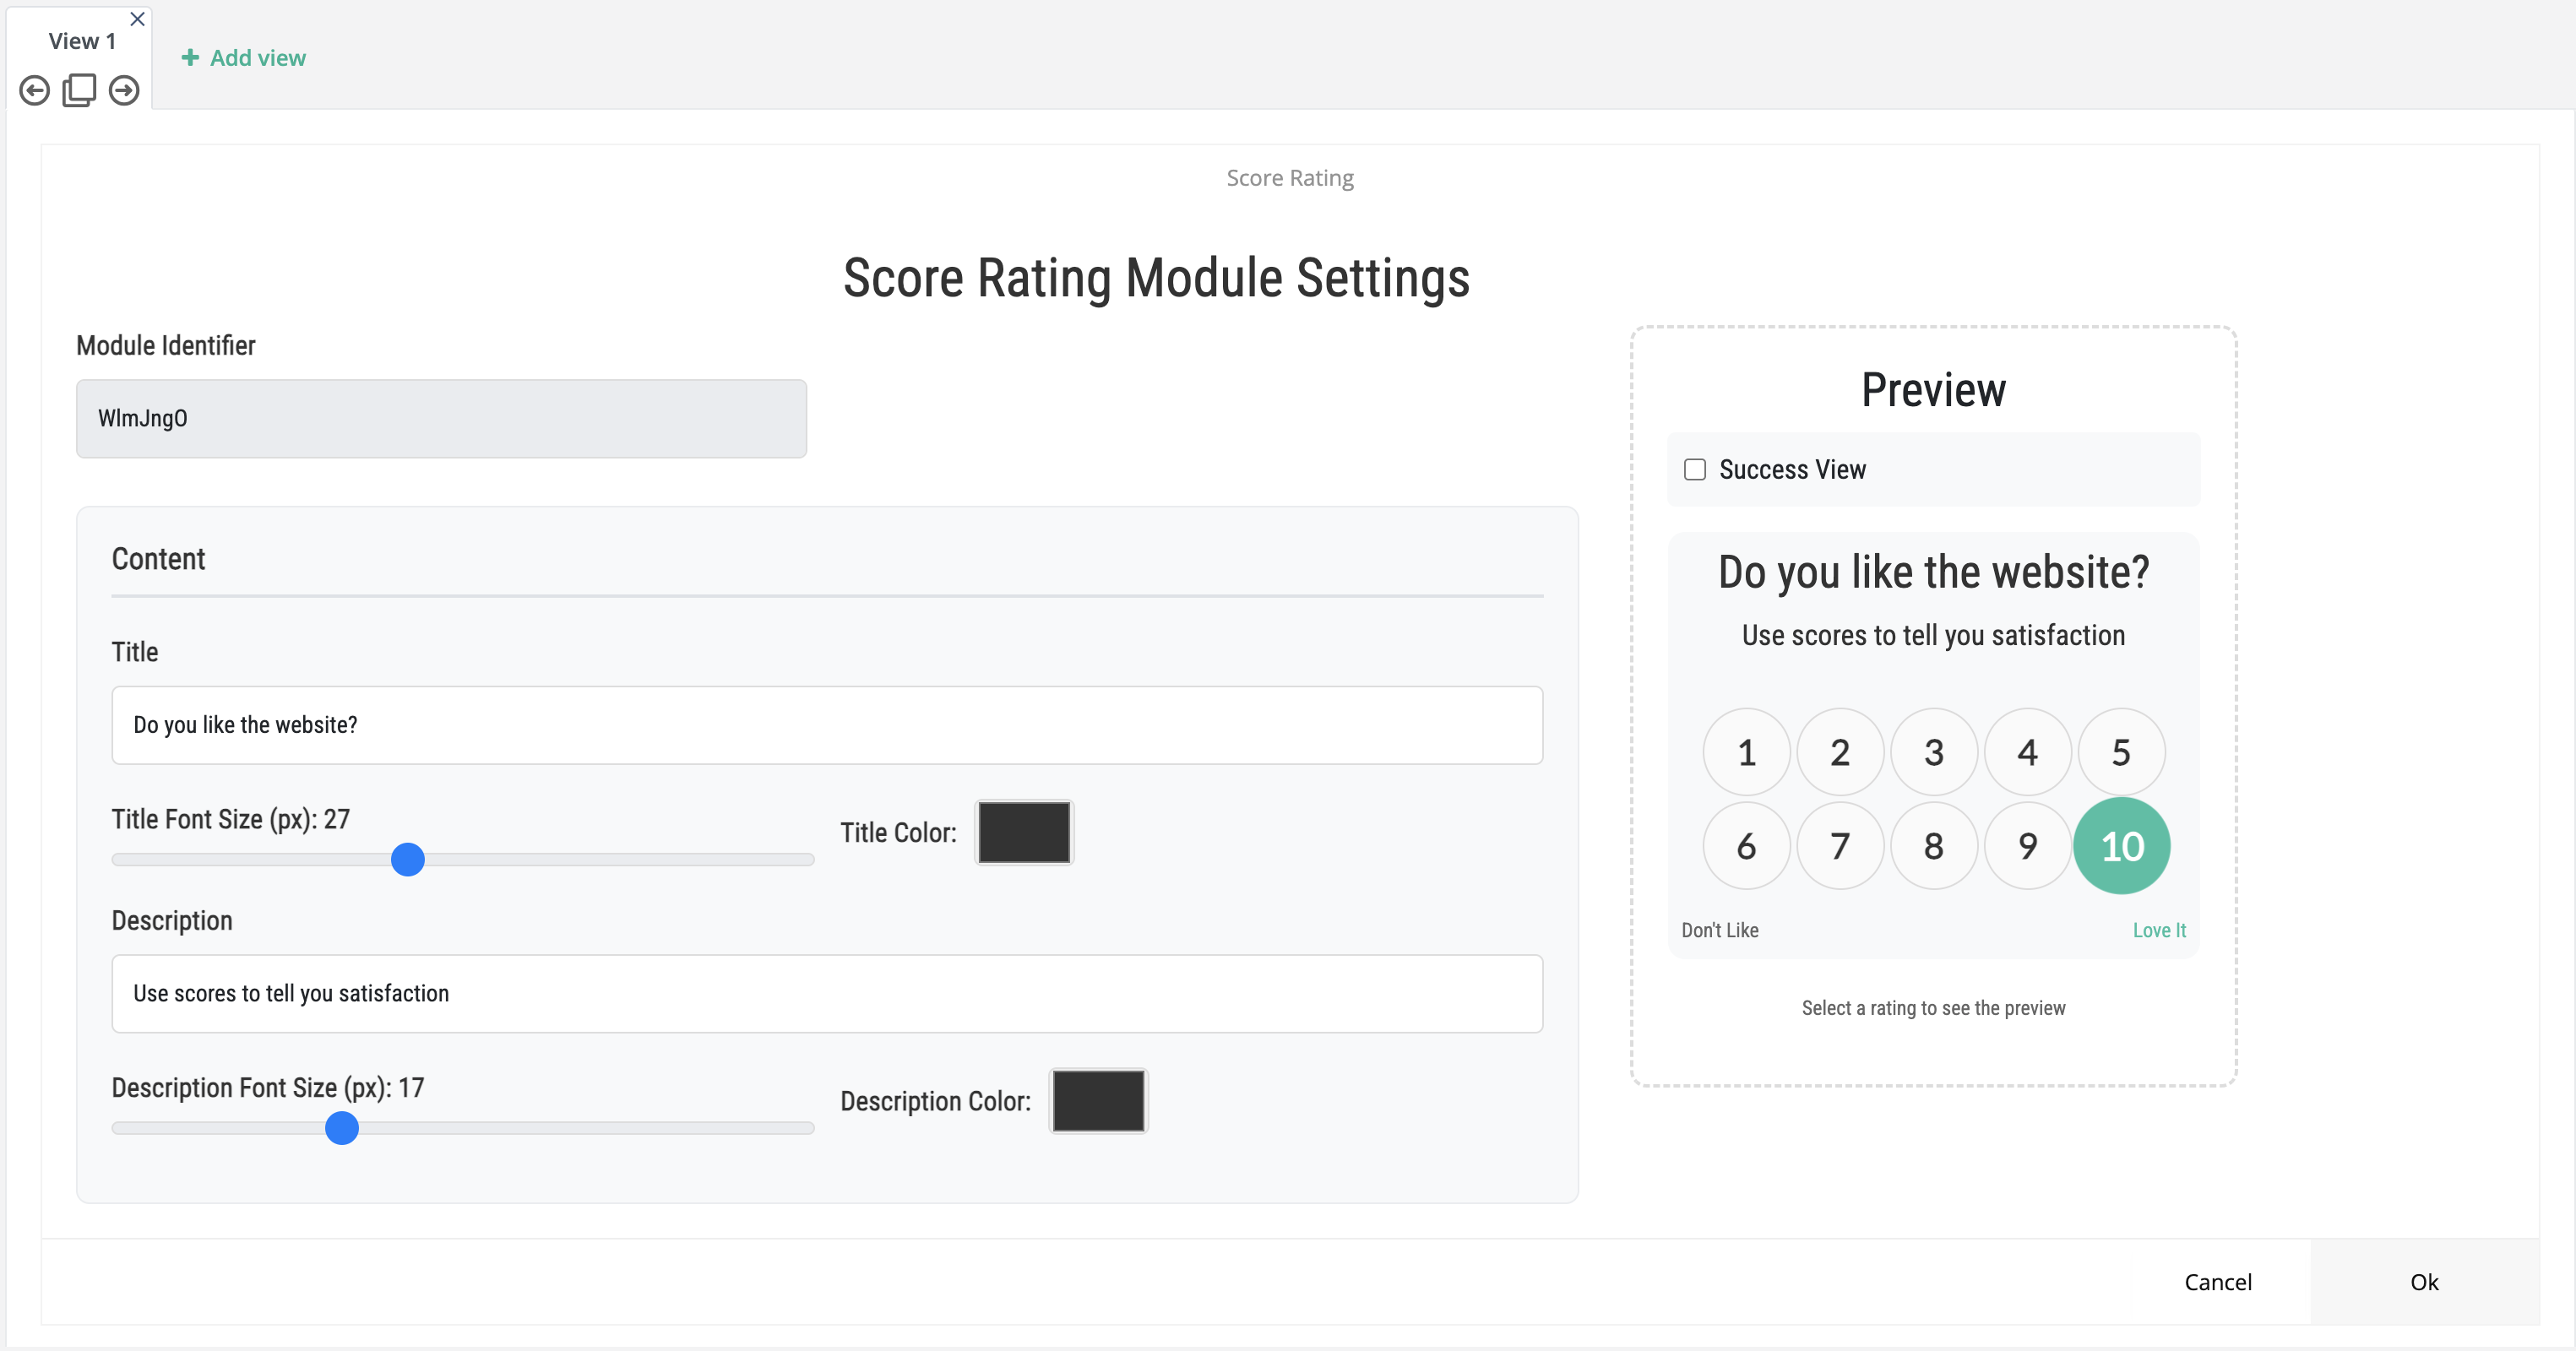Focus the Title text field
Screen dimensions: 2576x1351
click(827, 725)
